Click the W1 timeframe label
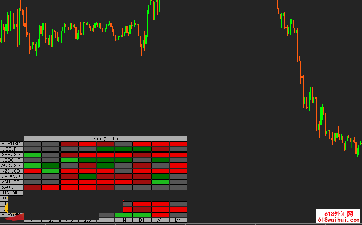Viewport: 362px width, 225px height. (x=160, y=220)
